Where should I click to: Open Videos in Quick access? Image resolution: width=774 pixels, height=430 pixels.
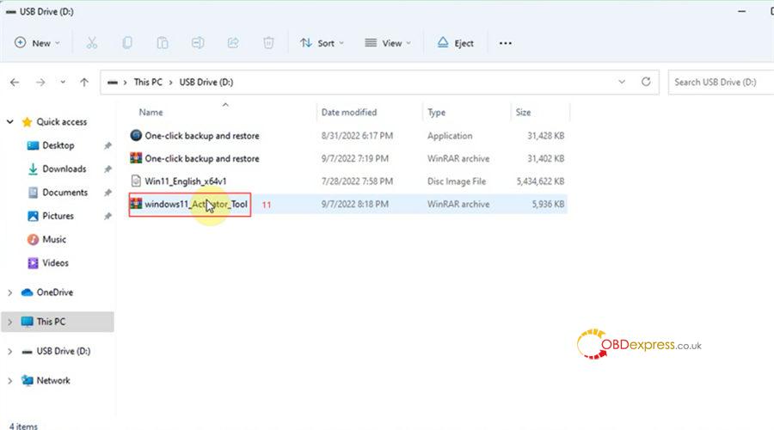(x=55, y=262)
